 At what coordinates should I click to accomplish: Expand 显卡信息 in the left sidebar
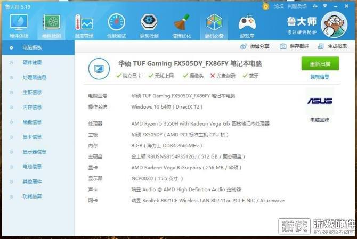[x=32, y=137]
